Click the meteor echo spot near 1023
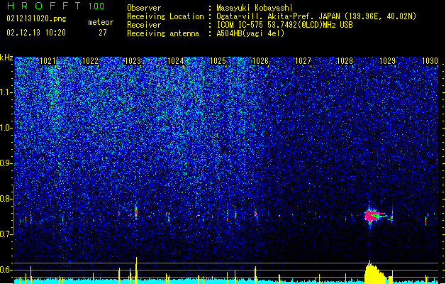The image size is (446, 284). click(x=136, y=212)
